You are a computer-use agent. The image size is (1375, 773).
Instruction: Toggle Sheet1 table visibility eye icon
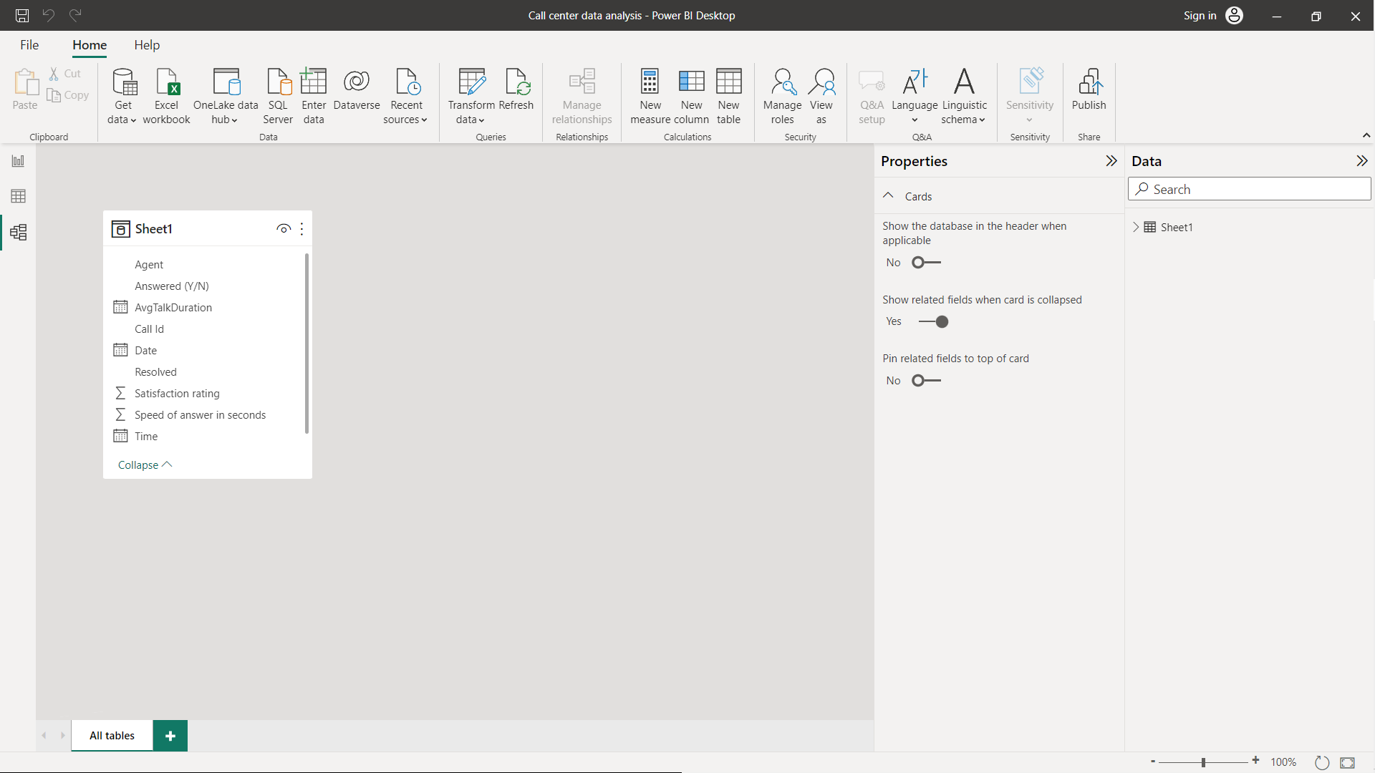click(x=284, y=229)
